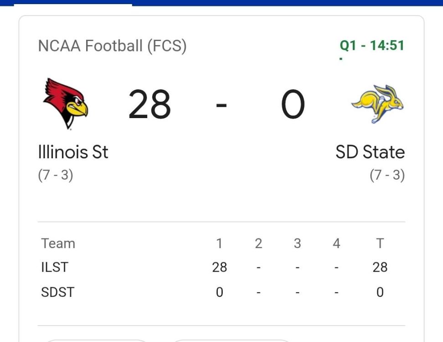
Task: Click the SDST row label
Action: pos(57,292)
